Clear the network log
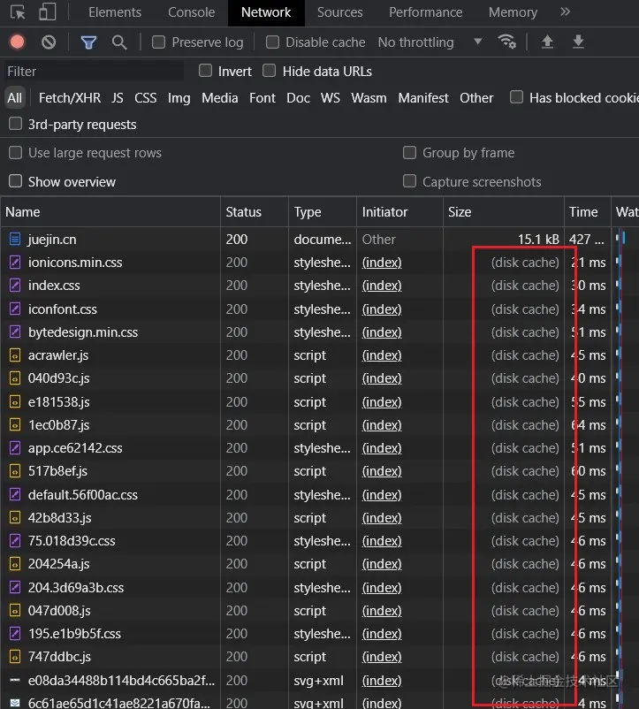The height and width of the screenshot is (709, 639). click(49, 42)
